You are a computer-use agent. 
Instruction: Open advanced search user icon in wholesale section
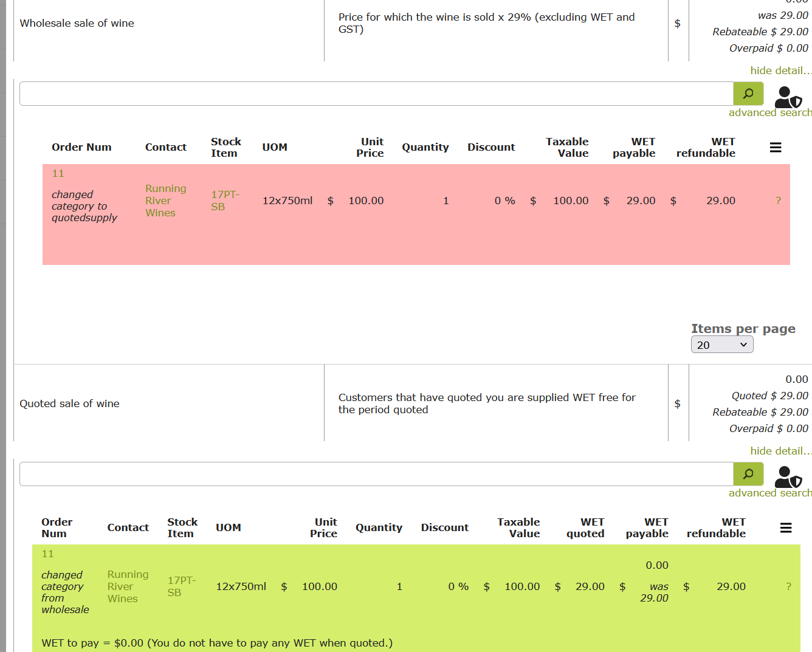pyautogui.click(x=788, y=97)
